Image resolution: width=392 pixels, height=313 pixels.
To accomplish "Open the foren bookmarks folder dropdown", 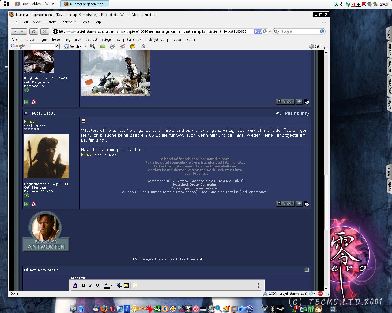I will (17, 39).
